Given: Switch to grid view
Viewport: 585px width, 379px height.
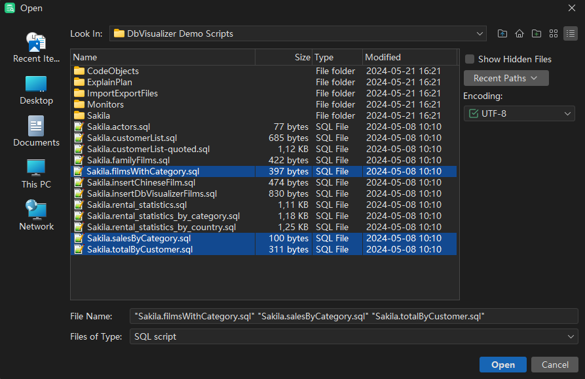Looking at the screenshot, I should [x=553, y=33].
